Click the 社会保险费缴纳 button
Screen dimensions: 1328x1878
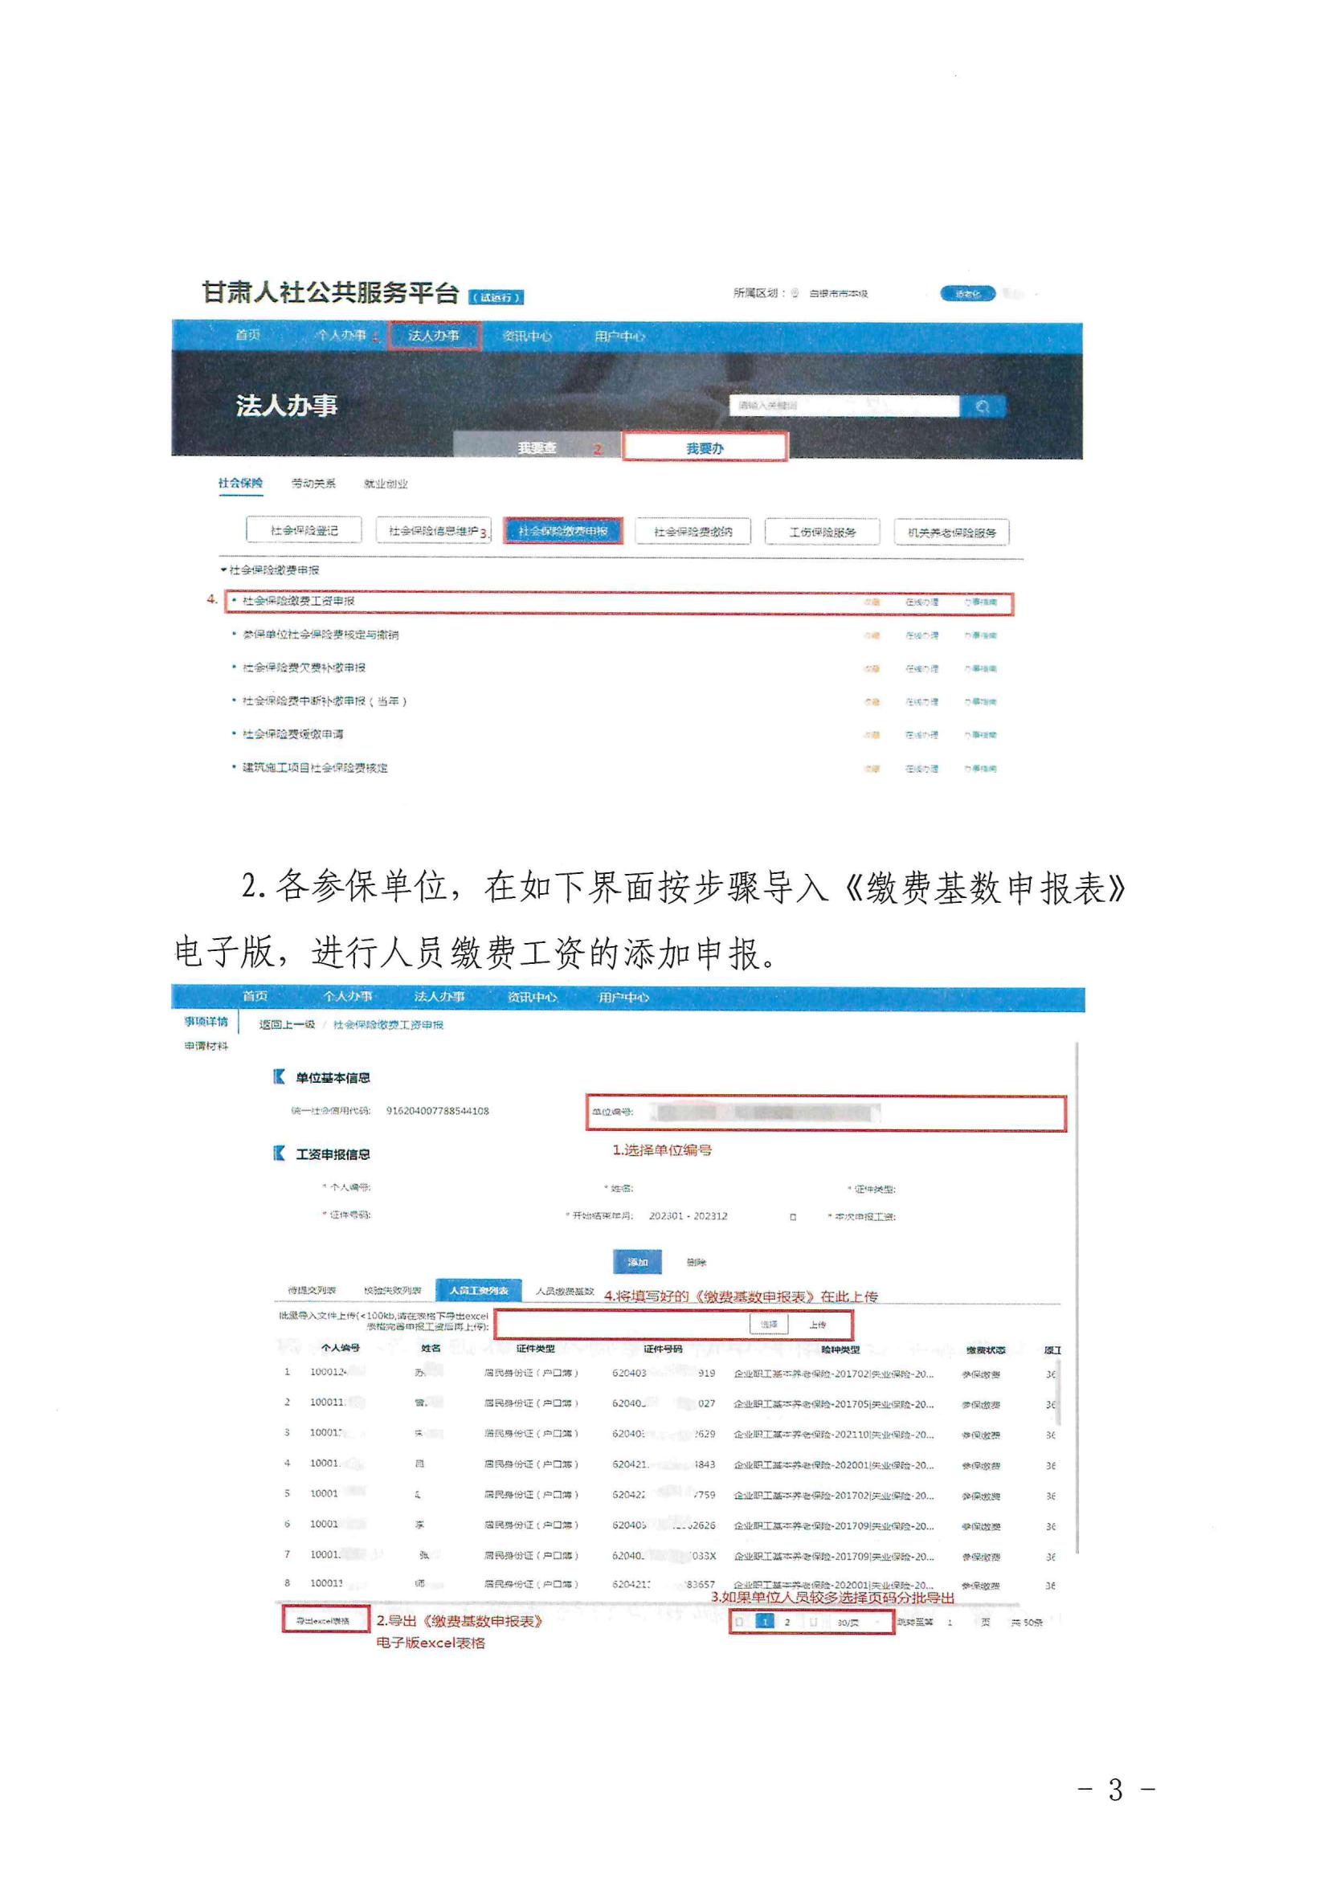click(x=693, y=532)
